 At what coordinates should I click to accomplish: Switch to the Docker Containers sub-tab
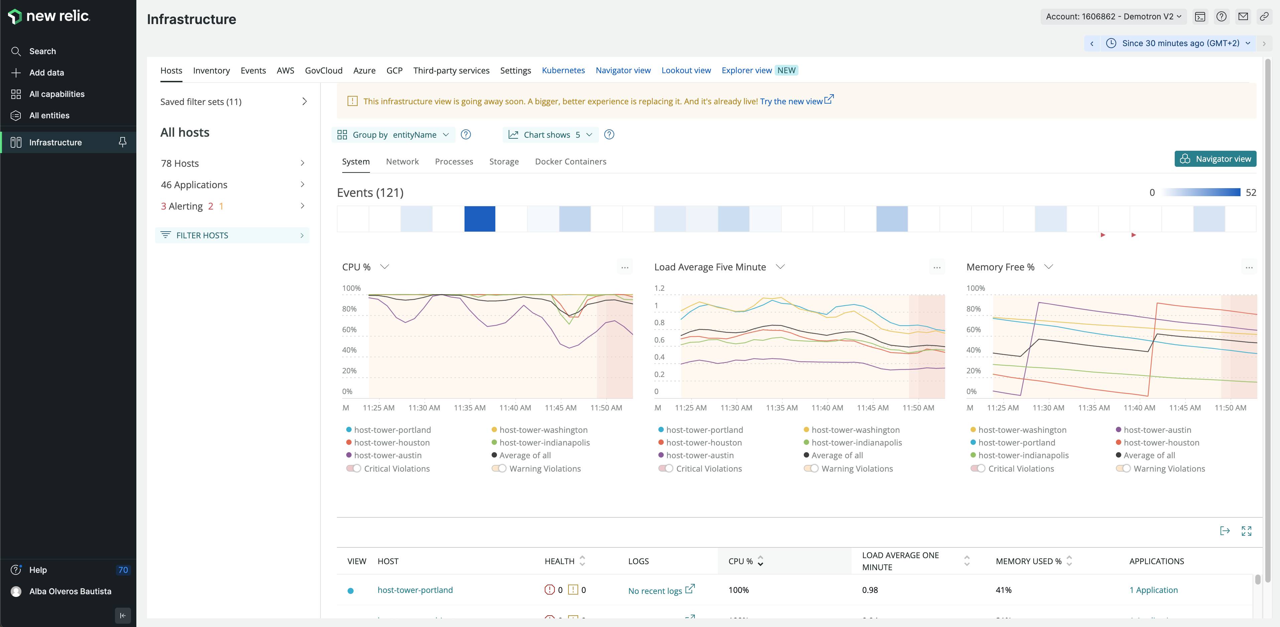[570, 161]
